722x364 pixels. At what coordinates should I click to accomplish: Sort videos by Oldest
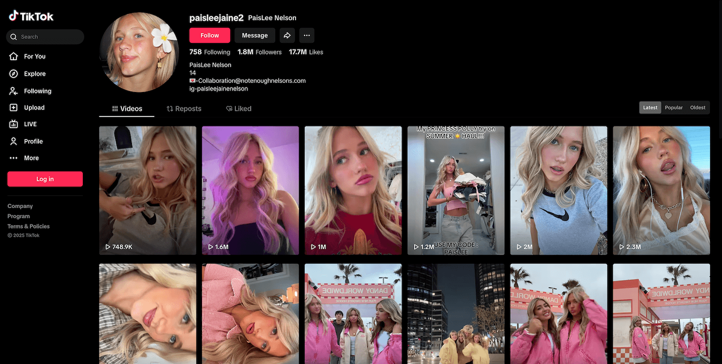tap(697, 107)
